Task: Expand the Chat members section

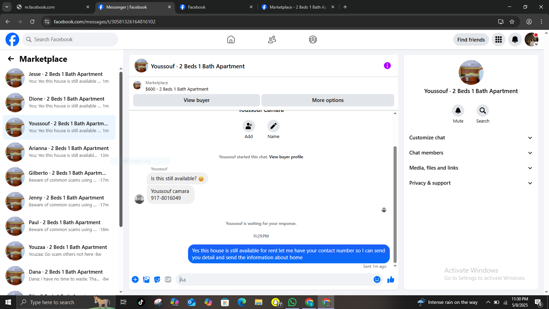Action: tap(471, 153)
